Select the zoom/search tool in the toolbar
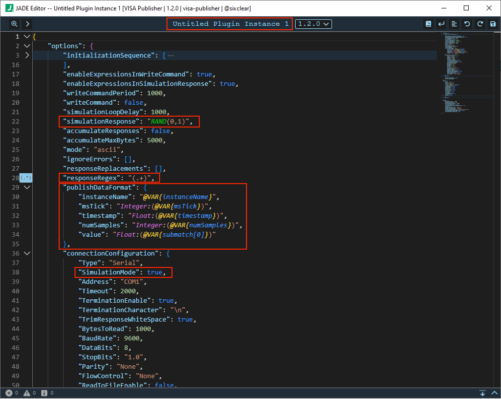The width and height of the screenshot is (501, 399). click(14, 24)
